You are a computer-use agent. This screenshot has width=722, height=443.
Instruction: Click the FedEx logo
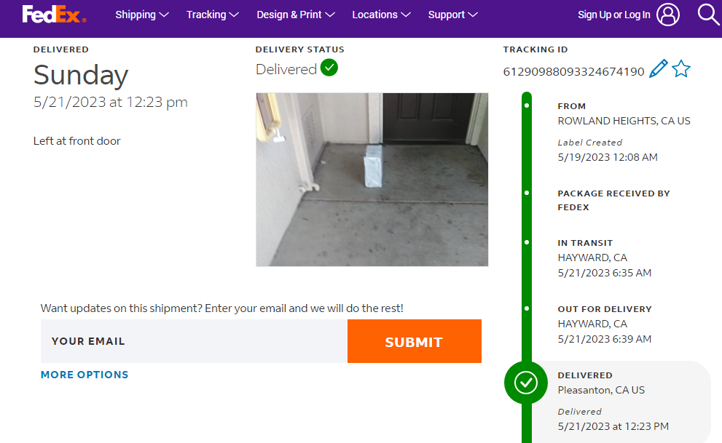coord(54,15)
